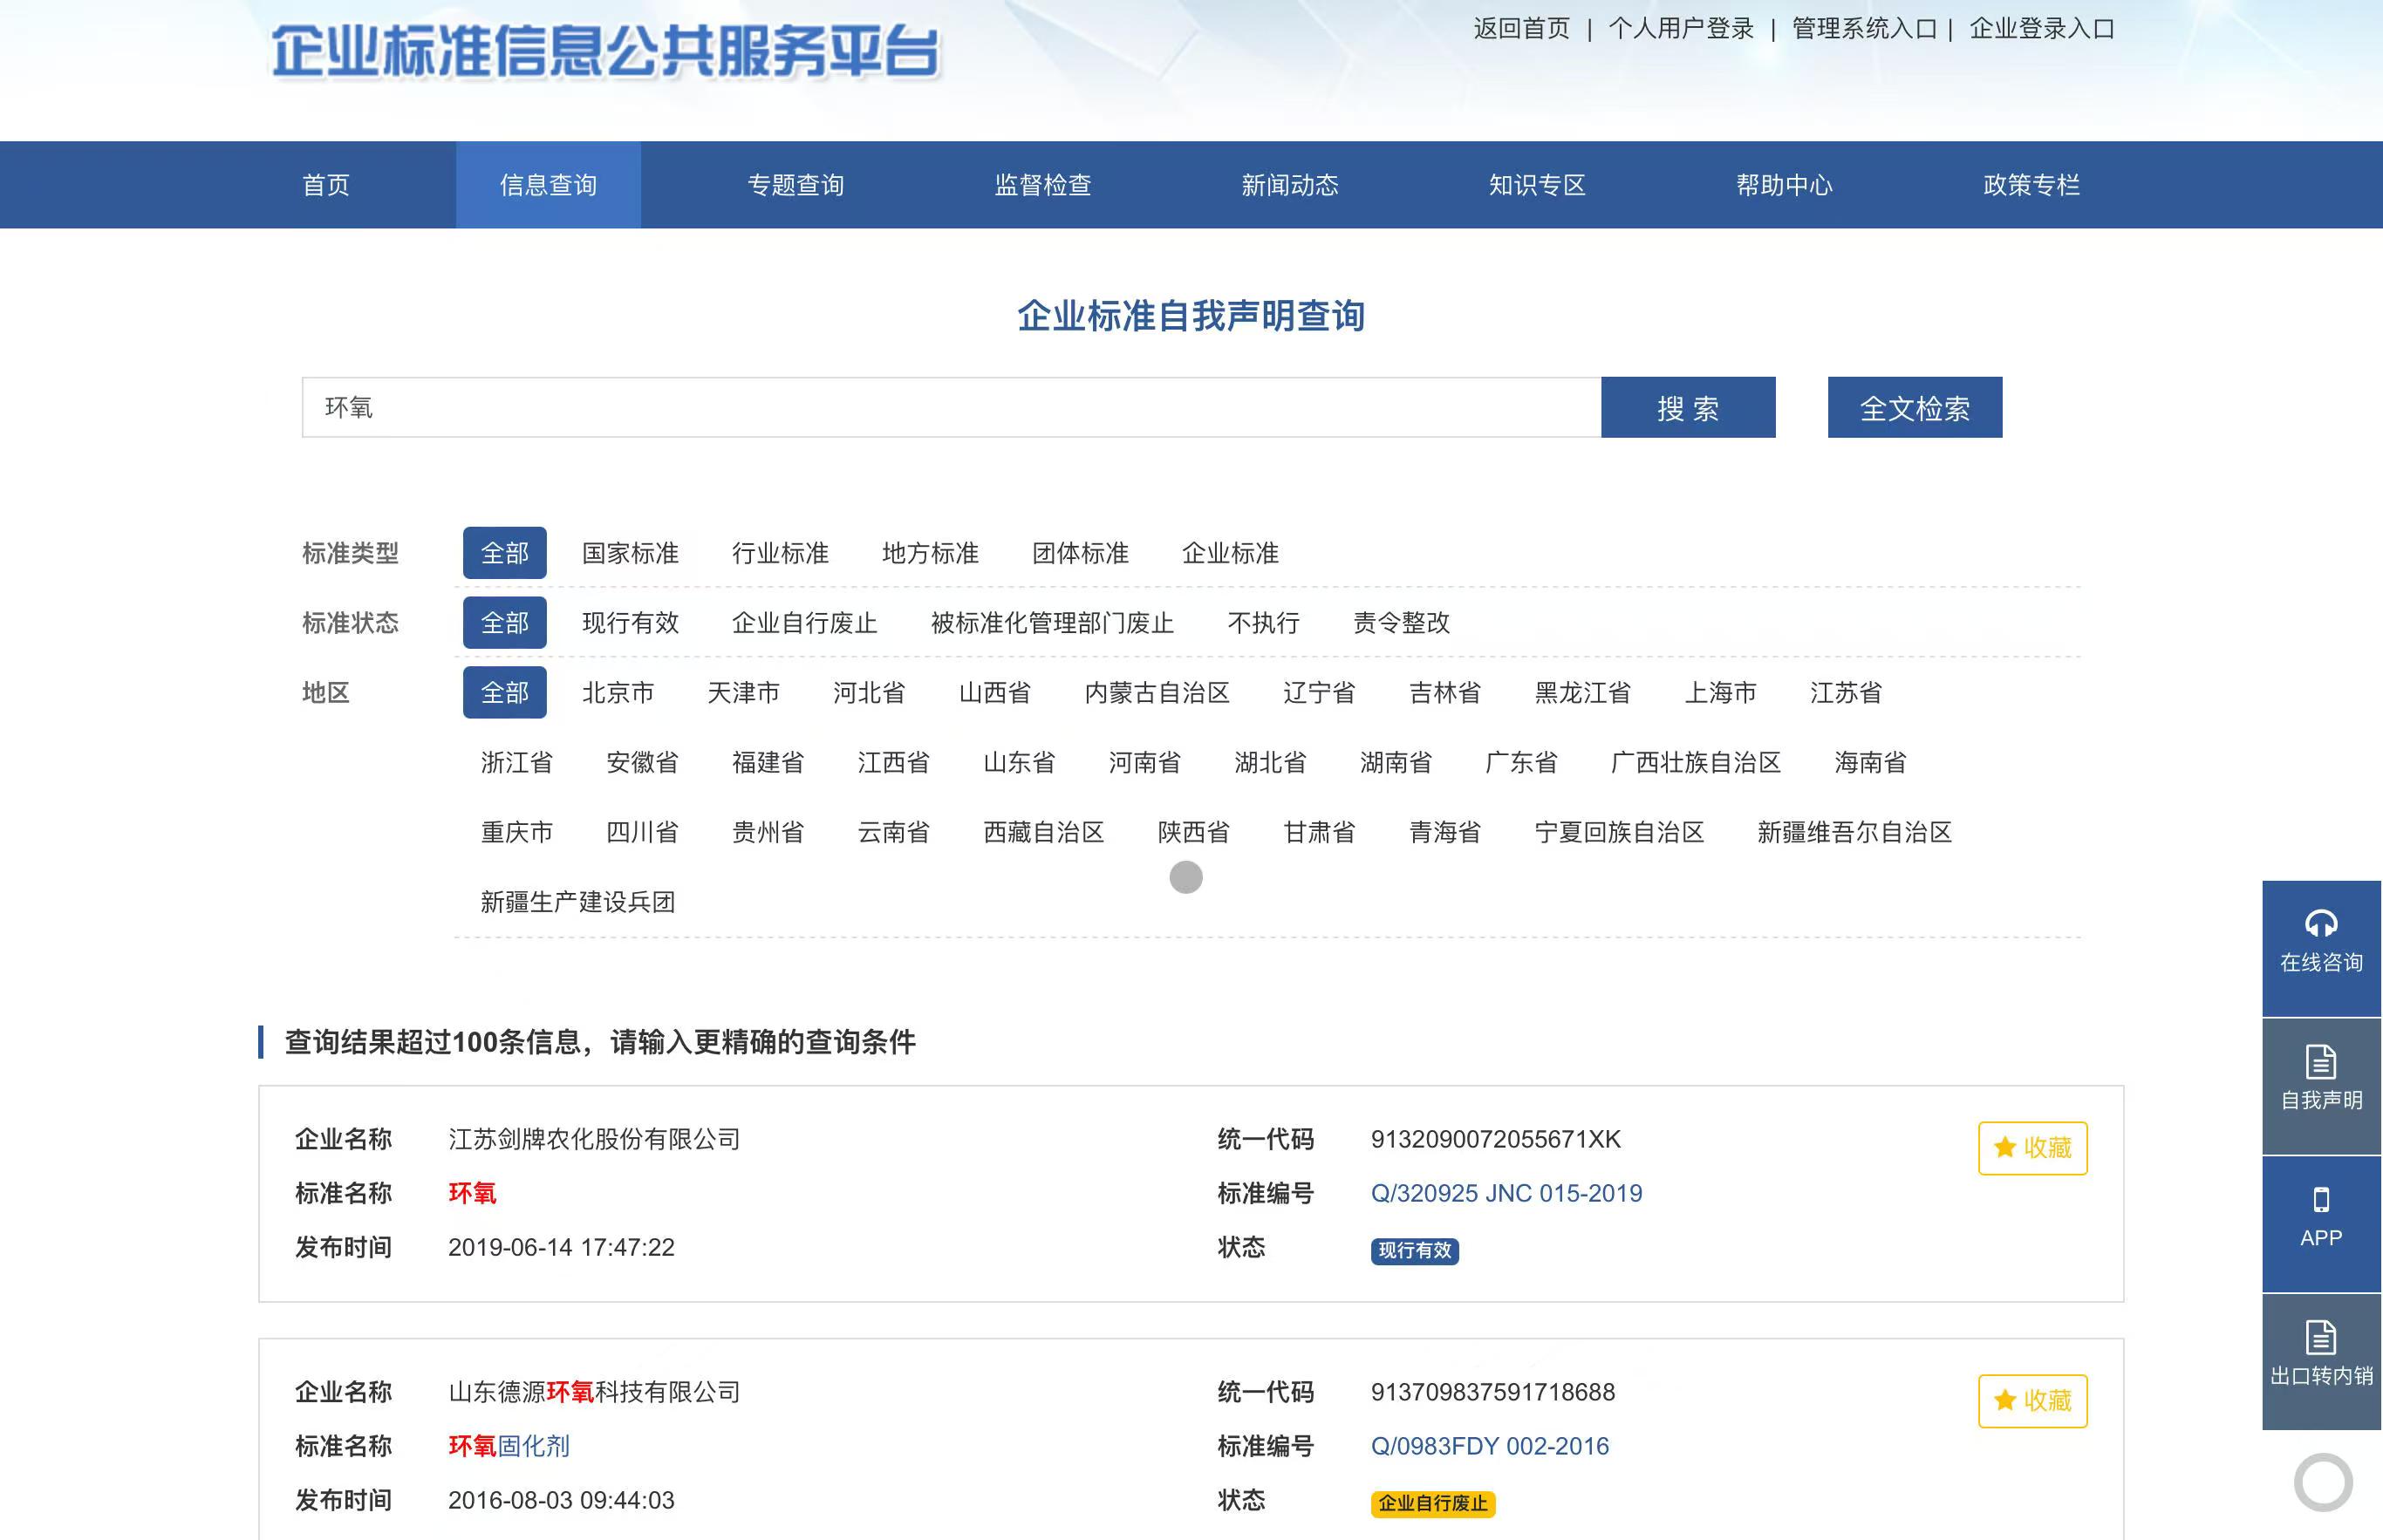Click the 企业自行废止 status badge
This screenshot has width=2383, height=1540.
click(x=1433, y=1504)
